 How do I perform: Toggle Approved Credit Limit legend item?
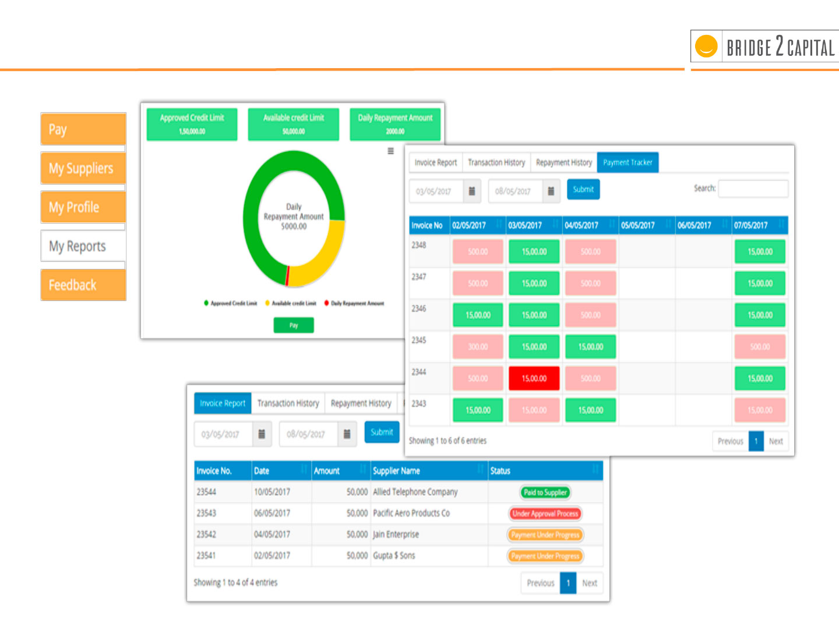(231, 303)
